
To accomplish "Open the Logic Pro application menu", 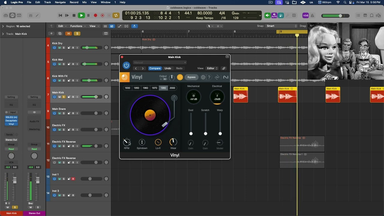I will point(16,2).
